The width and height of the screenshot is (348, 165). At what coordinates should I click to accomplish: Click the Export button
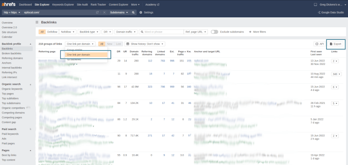click(335, 44)
